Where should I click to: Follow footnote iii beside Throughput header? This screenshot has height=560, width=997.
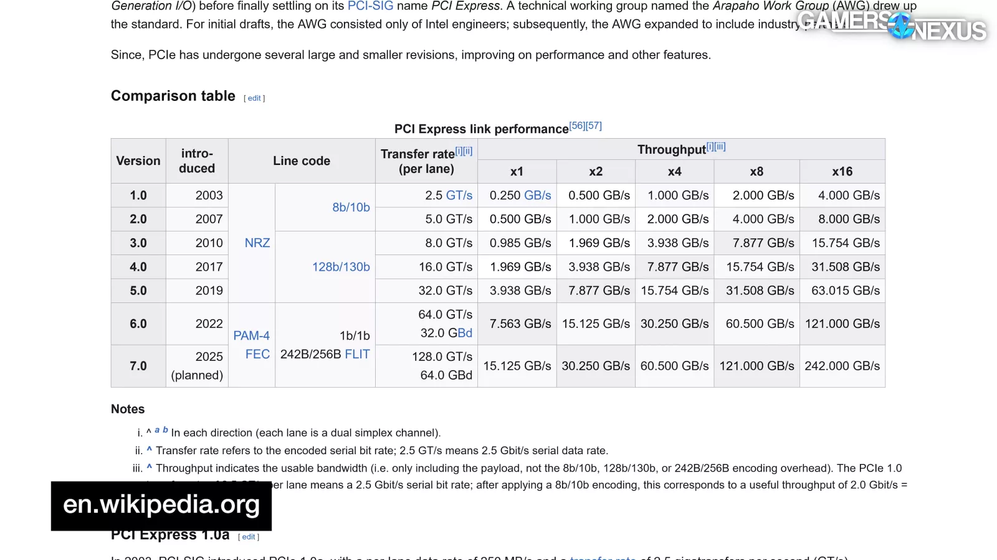720,147
